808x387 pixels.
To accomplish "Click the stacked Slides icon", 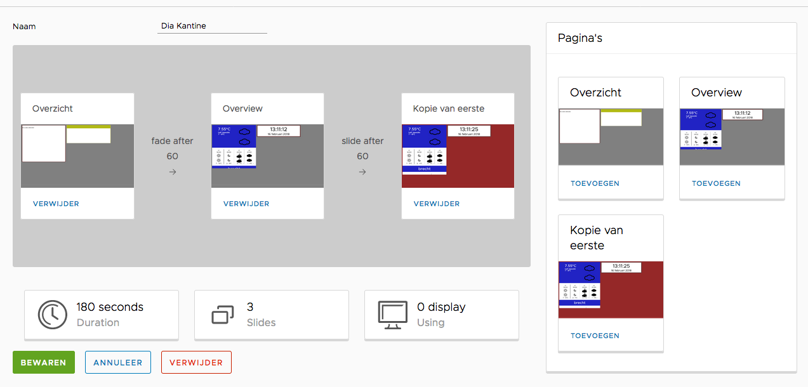I will (223, 315).
